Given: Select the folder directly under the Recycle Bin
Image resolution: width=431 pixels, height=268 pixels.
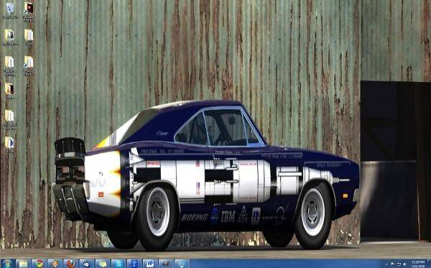Looking at the screenshot, I should click(10, 37).
